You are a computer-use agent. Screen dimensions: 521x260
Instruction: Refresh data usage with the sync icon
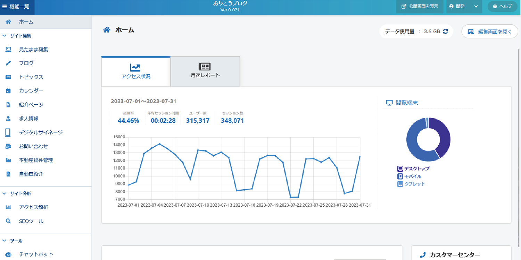(445, 31)
